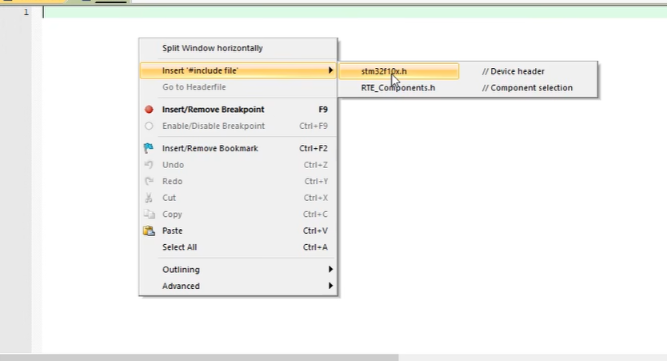Expand the Insert '#include file' submenu arrow
The image size is (667, 361).
point(330,70)
